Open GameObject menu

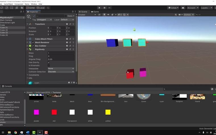pyautogui.click(x=9, y=4)
